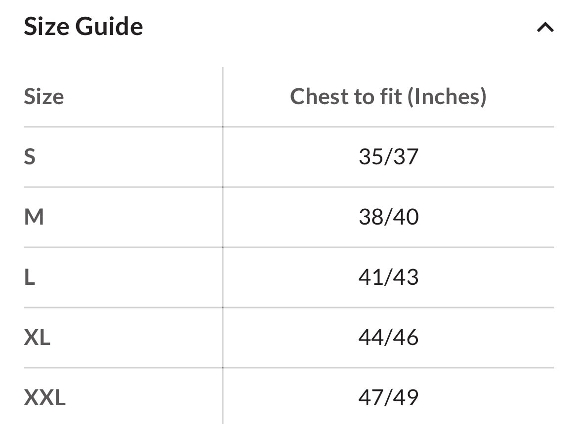The height and width of the screenshot is (424, 578).
Task: Collapse the Size Guide chevron arrow
Action: (545, 28)
